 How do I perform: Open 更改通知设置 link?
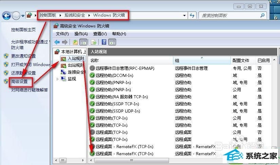point(23,56)
